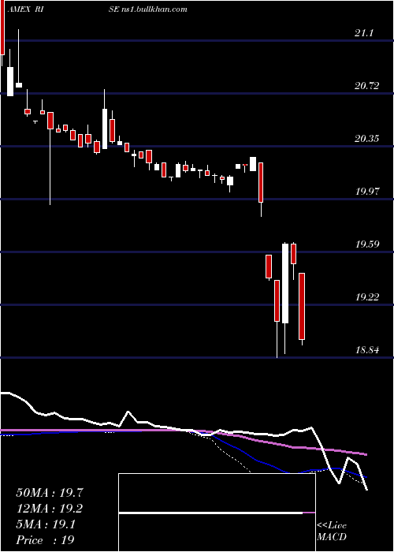Viewport: 394px width, 552px height.
Task: Click the 19.97 price level label
Action: pos(367,192)
